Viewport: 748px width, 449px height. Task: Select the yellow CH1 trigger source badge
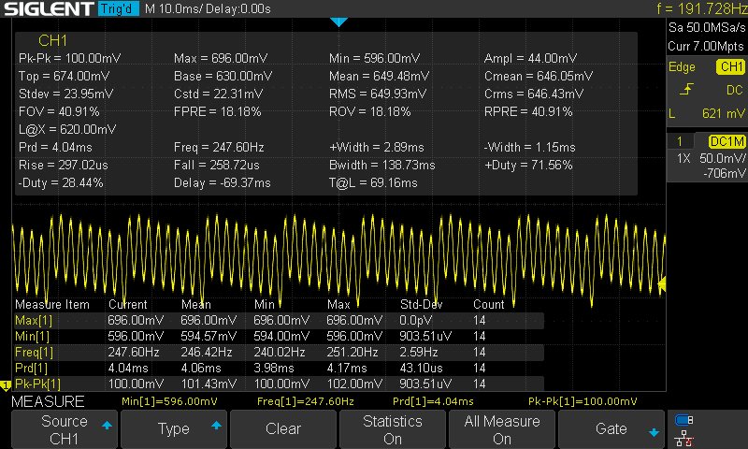coord(730,66)
